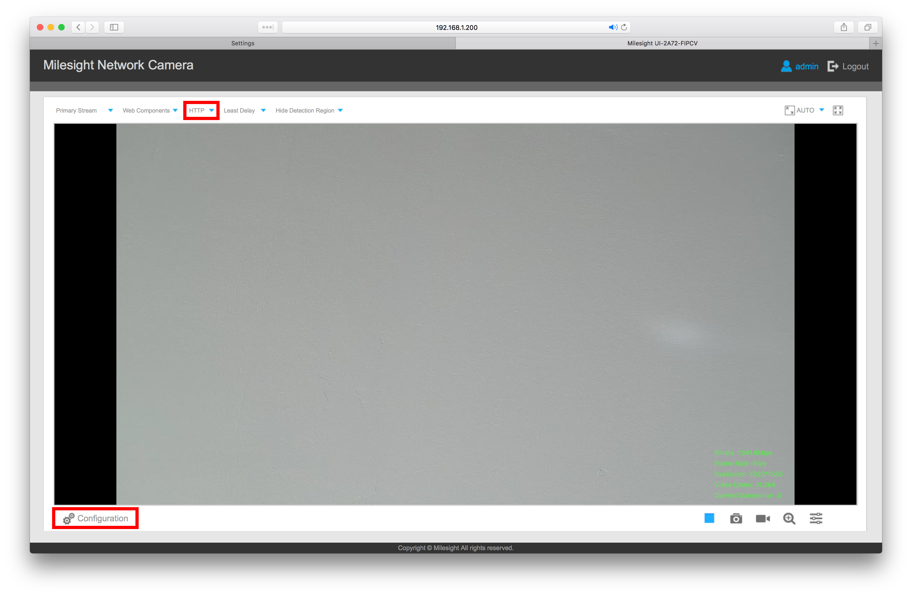Open the image adjustment sliders panel

coord(816,518)
